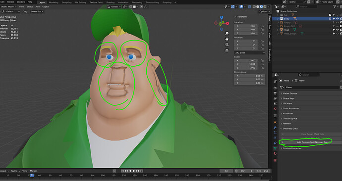Viewport: 342px width, 181px height.
Task: Select solid viewport shading mode
Action: pos(258,7)
